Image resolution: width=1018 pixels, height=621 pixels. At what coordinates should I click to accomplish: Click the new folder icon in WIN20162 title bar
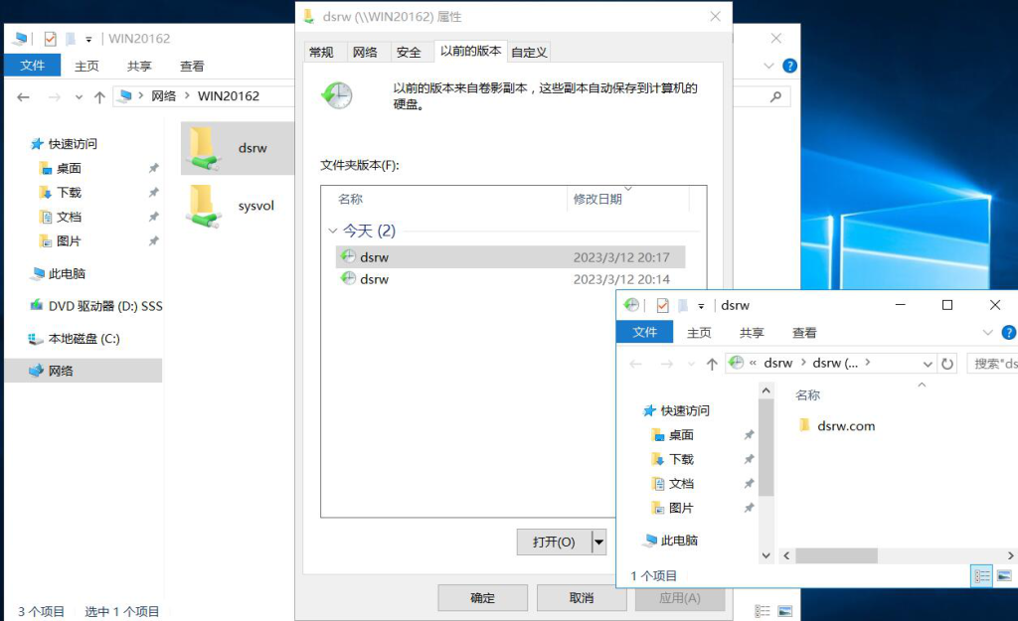(x=71, y=39)
